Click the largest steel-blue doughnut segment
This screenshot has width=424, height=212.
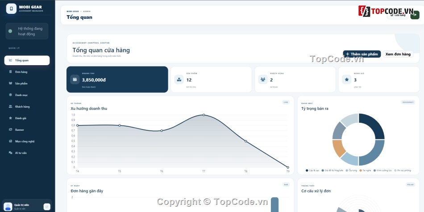pyautogui.click(x=374, y=154)
